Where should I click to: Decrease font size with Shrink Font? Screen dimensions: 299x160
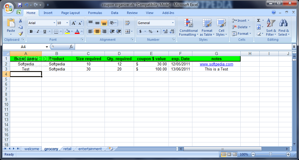pos(80,23)
